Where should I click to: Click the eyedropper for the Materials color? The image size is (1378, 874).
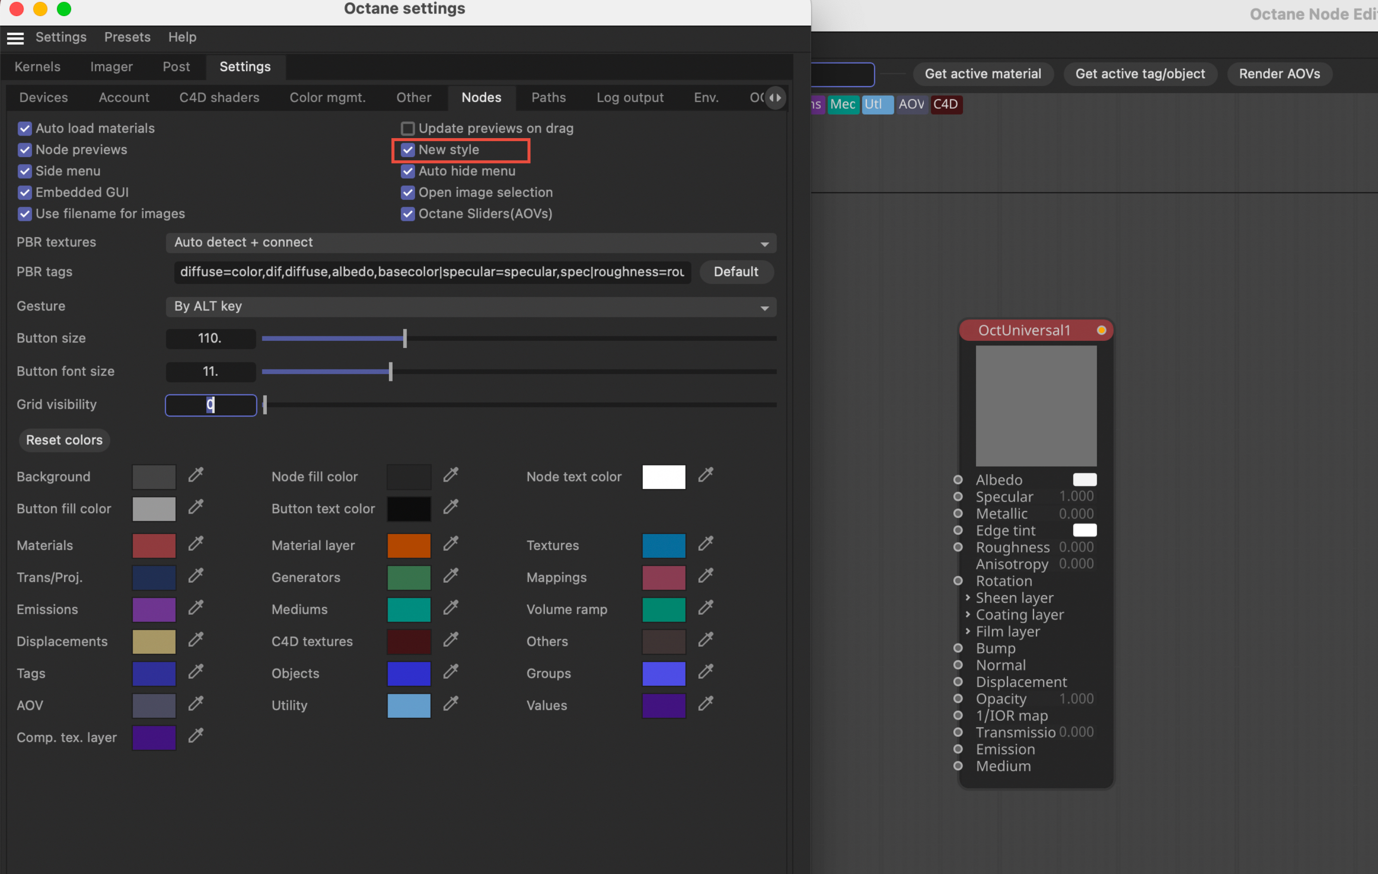point(196,544)
